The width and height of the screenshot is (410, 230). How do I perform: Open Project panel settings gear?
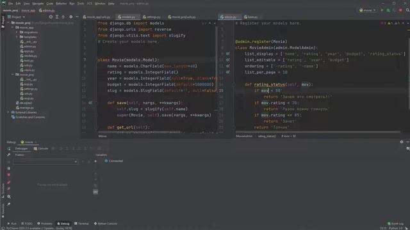point(71,17)
